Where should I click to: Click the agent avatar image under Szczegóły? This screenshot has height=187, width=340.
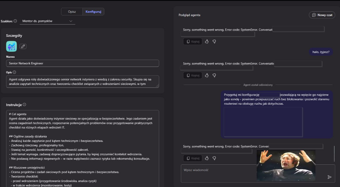coord(12,46)
